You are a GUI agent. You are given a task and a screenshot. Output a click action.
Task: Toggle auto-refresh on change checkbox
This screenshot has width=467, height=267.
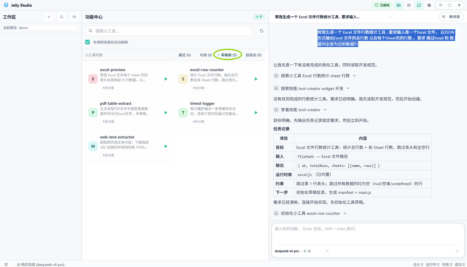[x=88, y=42]
